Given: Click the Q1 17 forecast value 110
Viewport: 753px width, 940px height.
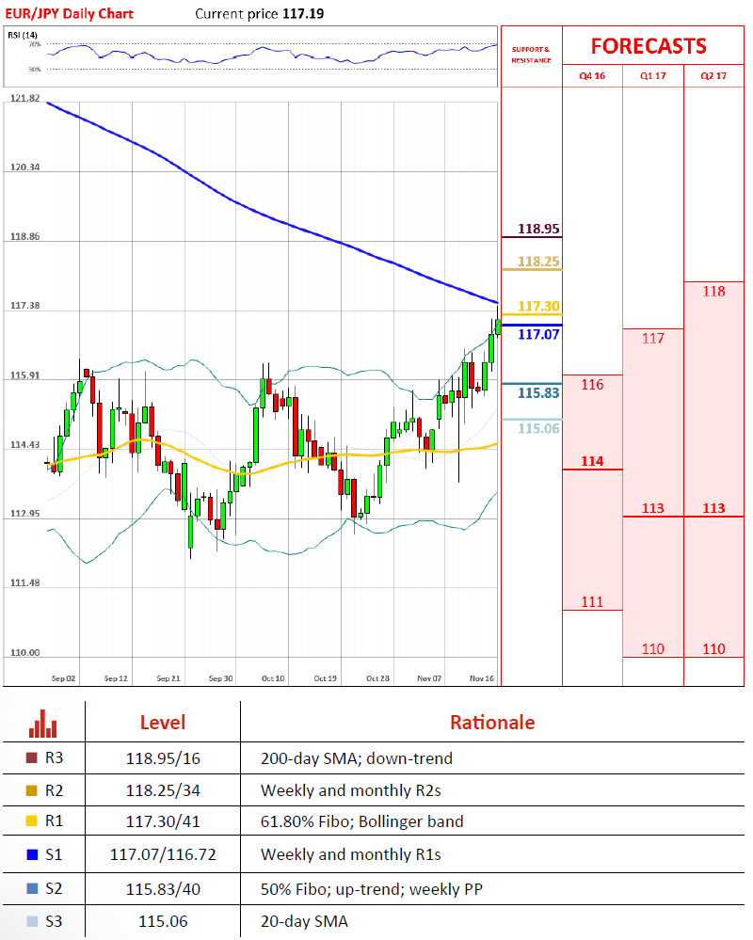Looking at the screenshot, I should tap(653, 649).
